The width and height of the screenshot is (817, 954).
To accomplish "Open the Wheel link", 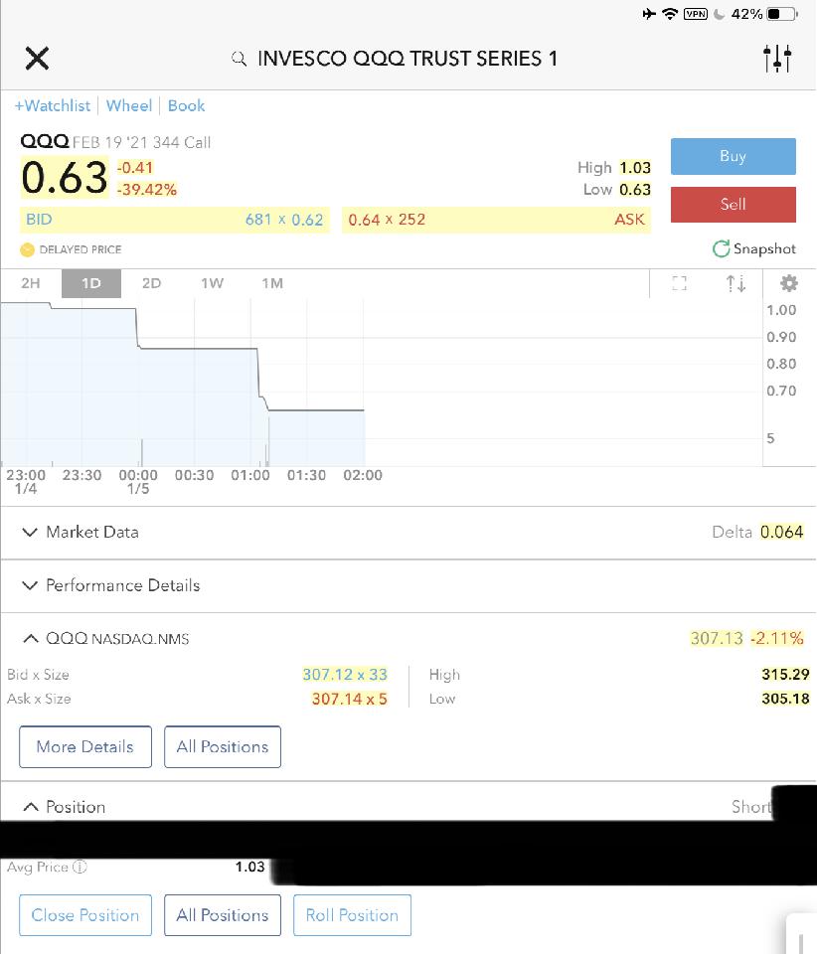I will click(x=129, y=106).
